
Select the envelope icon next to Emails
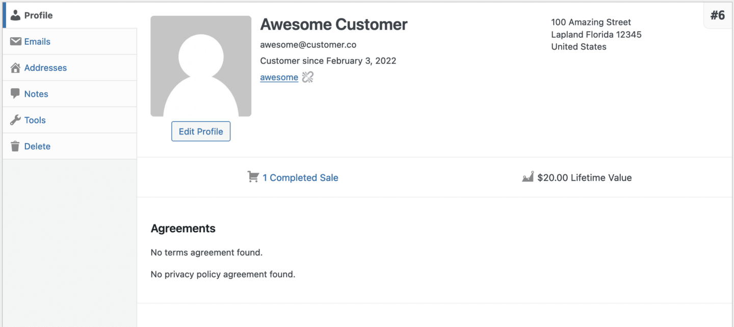click(x=15, y=41)
